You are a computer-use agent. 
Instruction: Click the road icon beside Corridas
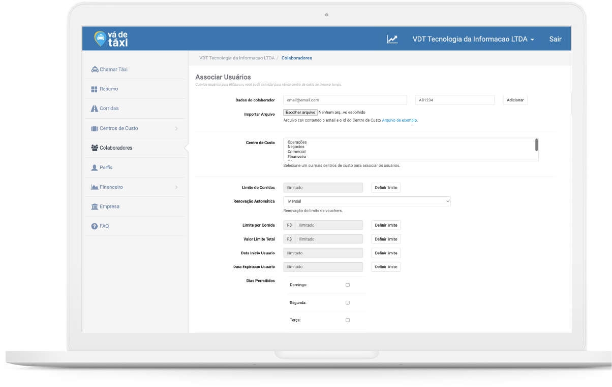(x=94, y=109)
